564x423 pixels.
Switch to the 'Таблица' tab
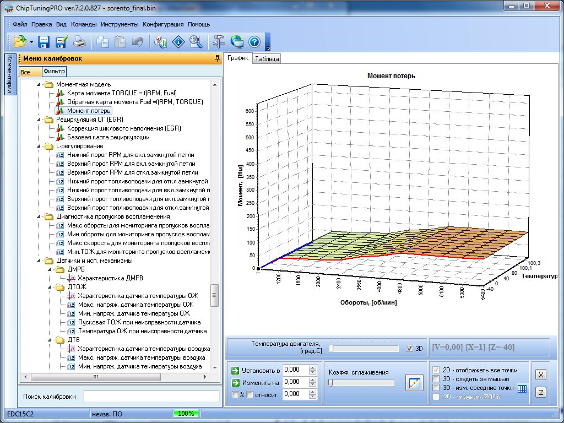[x=267, y=59]
